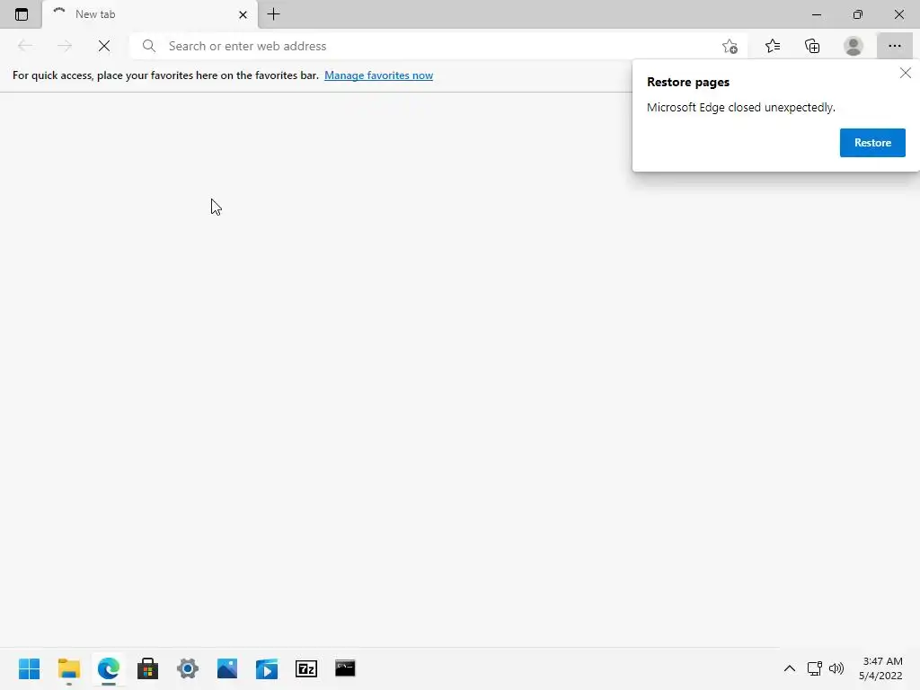This screenshot has height=690, width=920.
Task: Click the Forward navigation arrow
Action: (65, 46)
